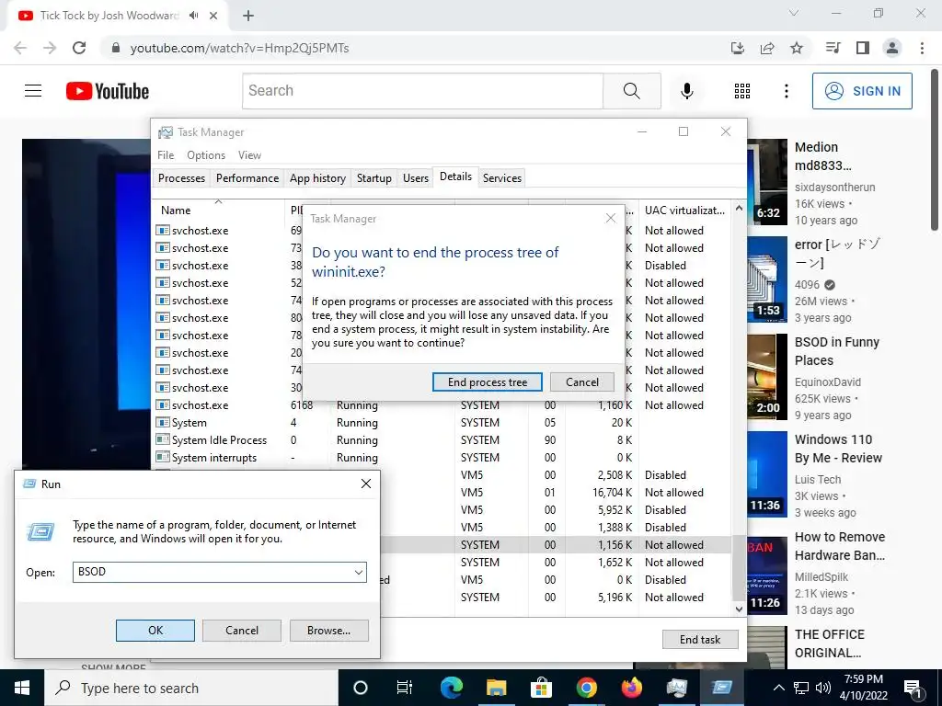Open the Run dialog history dropdown arrow
The height and width of the screenshot is (706, 942).
359,572
